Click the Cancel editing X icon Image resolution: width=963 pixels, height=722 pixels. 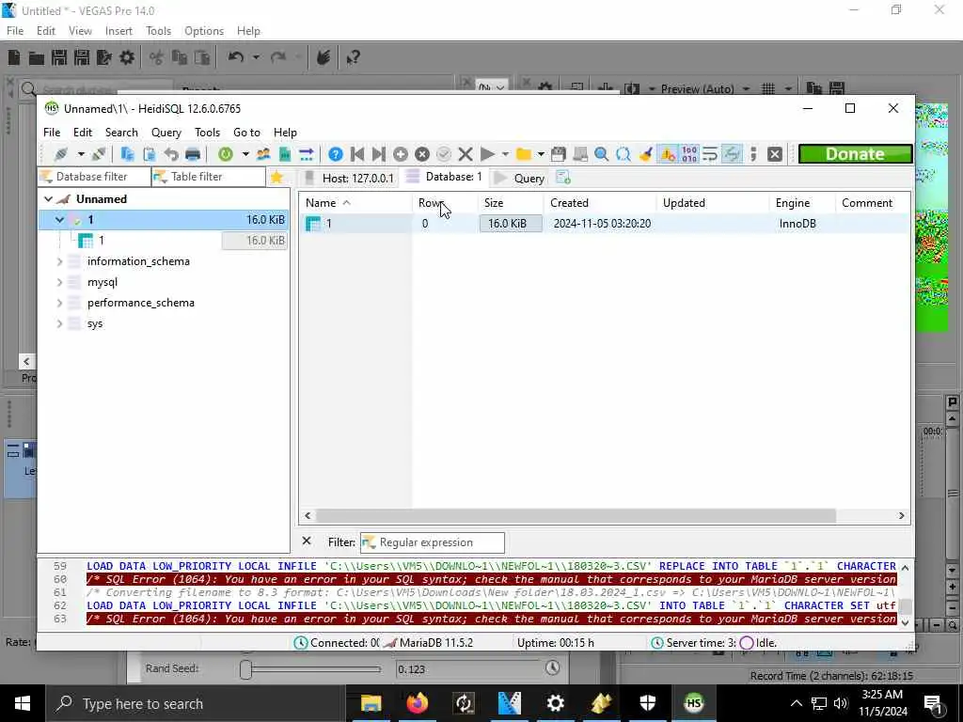click(x=466, y=154)
